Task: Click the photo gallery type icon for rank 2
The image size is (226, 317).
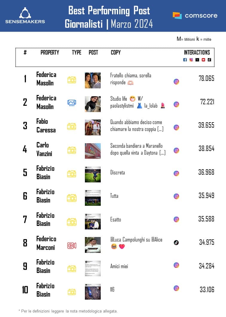Action: [x=72, y=103]
